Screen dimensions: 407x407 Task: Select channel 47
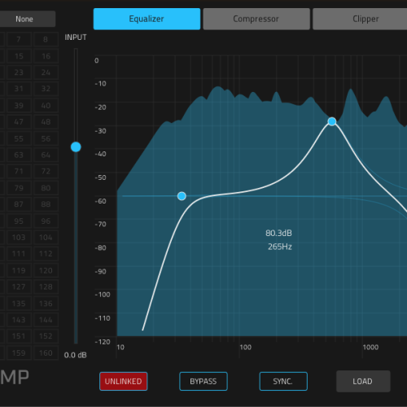(19, 122)
